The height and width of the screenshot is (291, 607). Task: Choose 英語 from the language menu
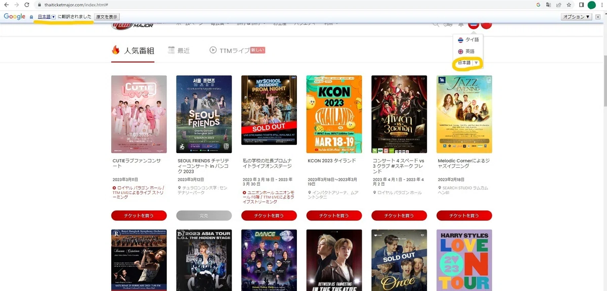pyautogui.click(x=466, y=51)
